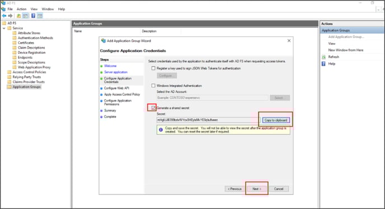Click the disabled Configure button

pyautogui.click(x=167, y=76)
